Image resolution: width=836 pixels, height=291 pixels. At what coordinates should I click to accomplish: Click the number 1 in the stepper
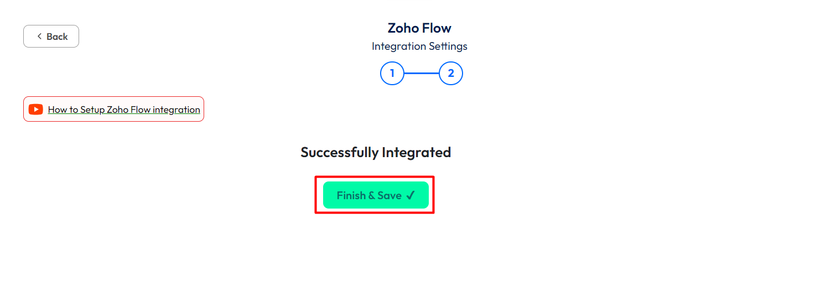[x=392, y=74]
